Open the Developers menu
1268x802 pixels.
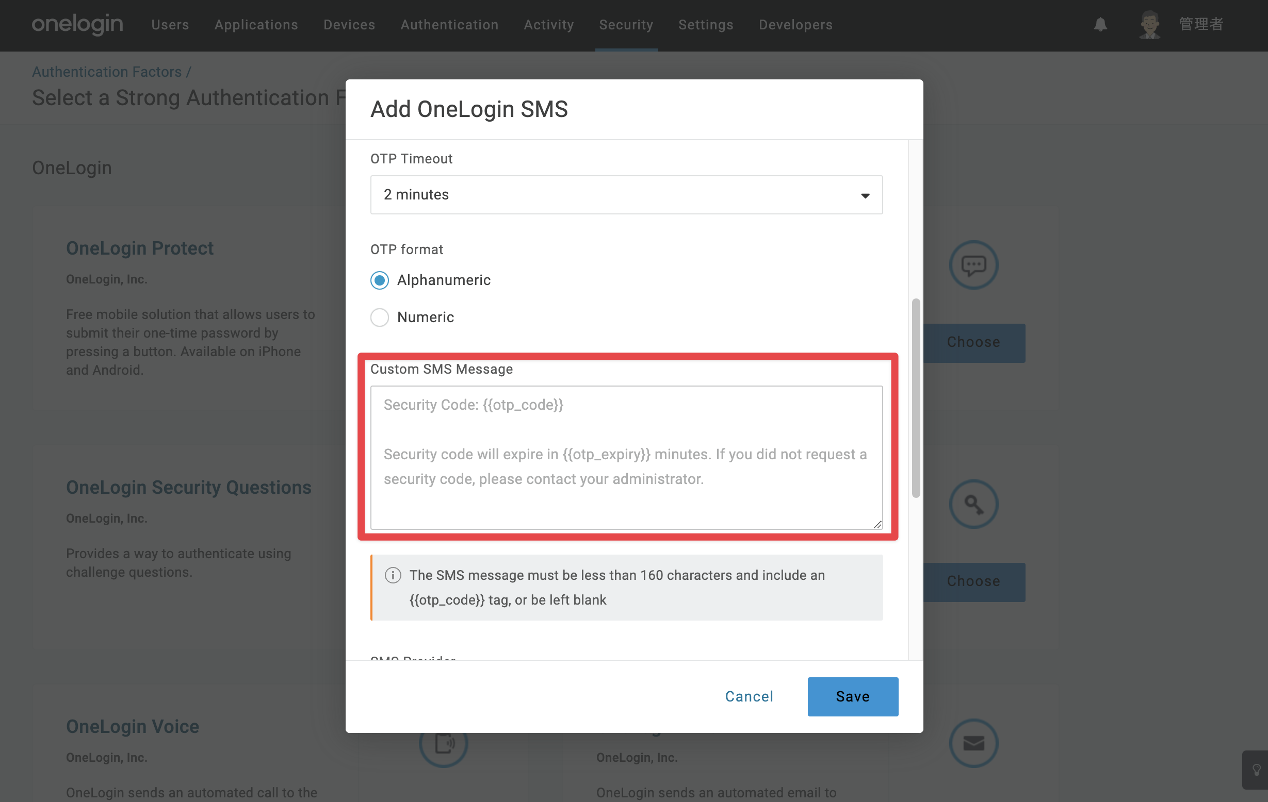click(795, 25)
